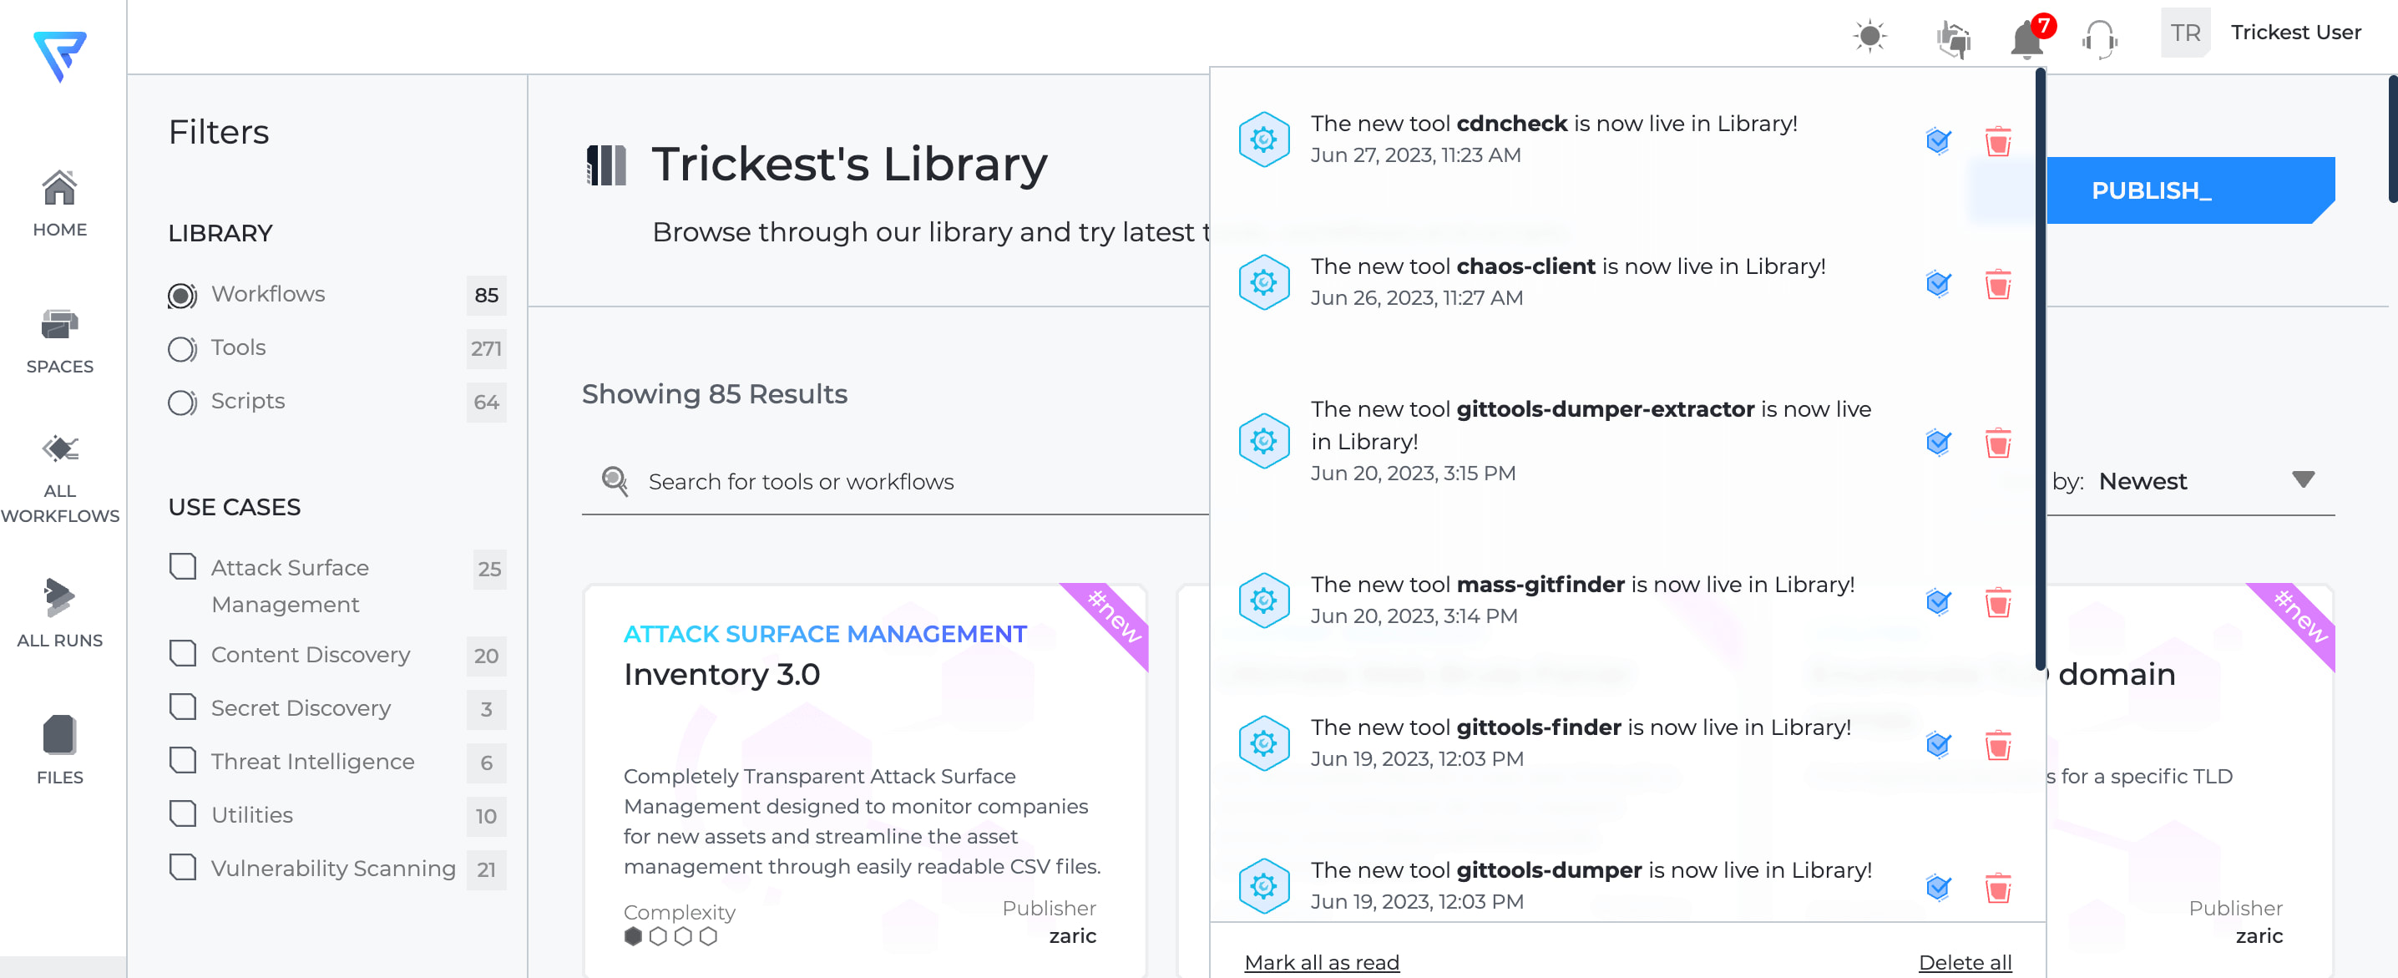Open the feedback thumbs icon
The height and width of the screenshot is (978, 2398).
tap(1953, 39)
